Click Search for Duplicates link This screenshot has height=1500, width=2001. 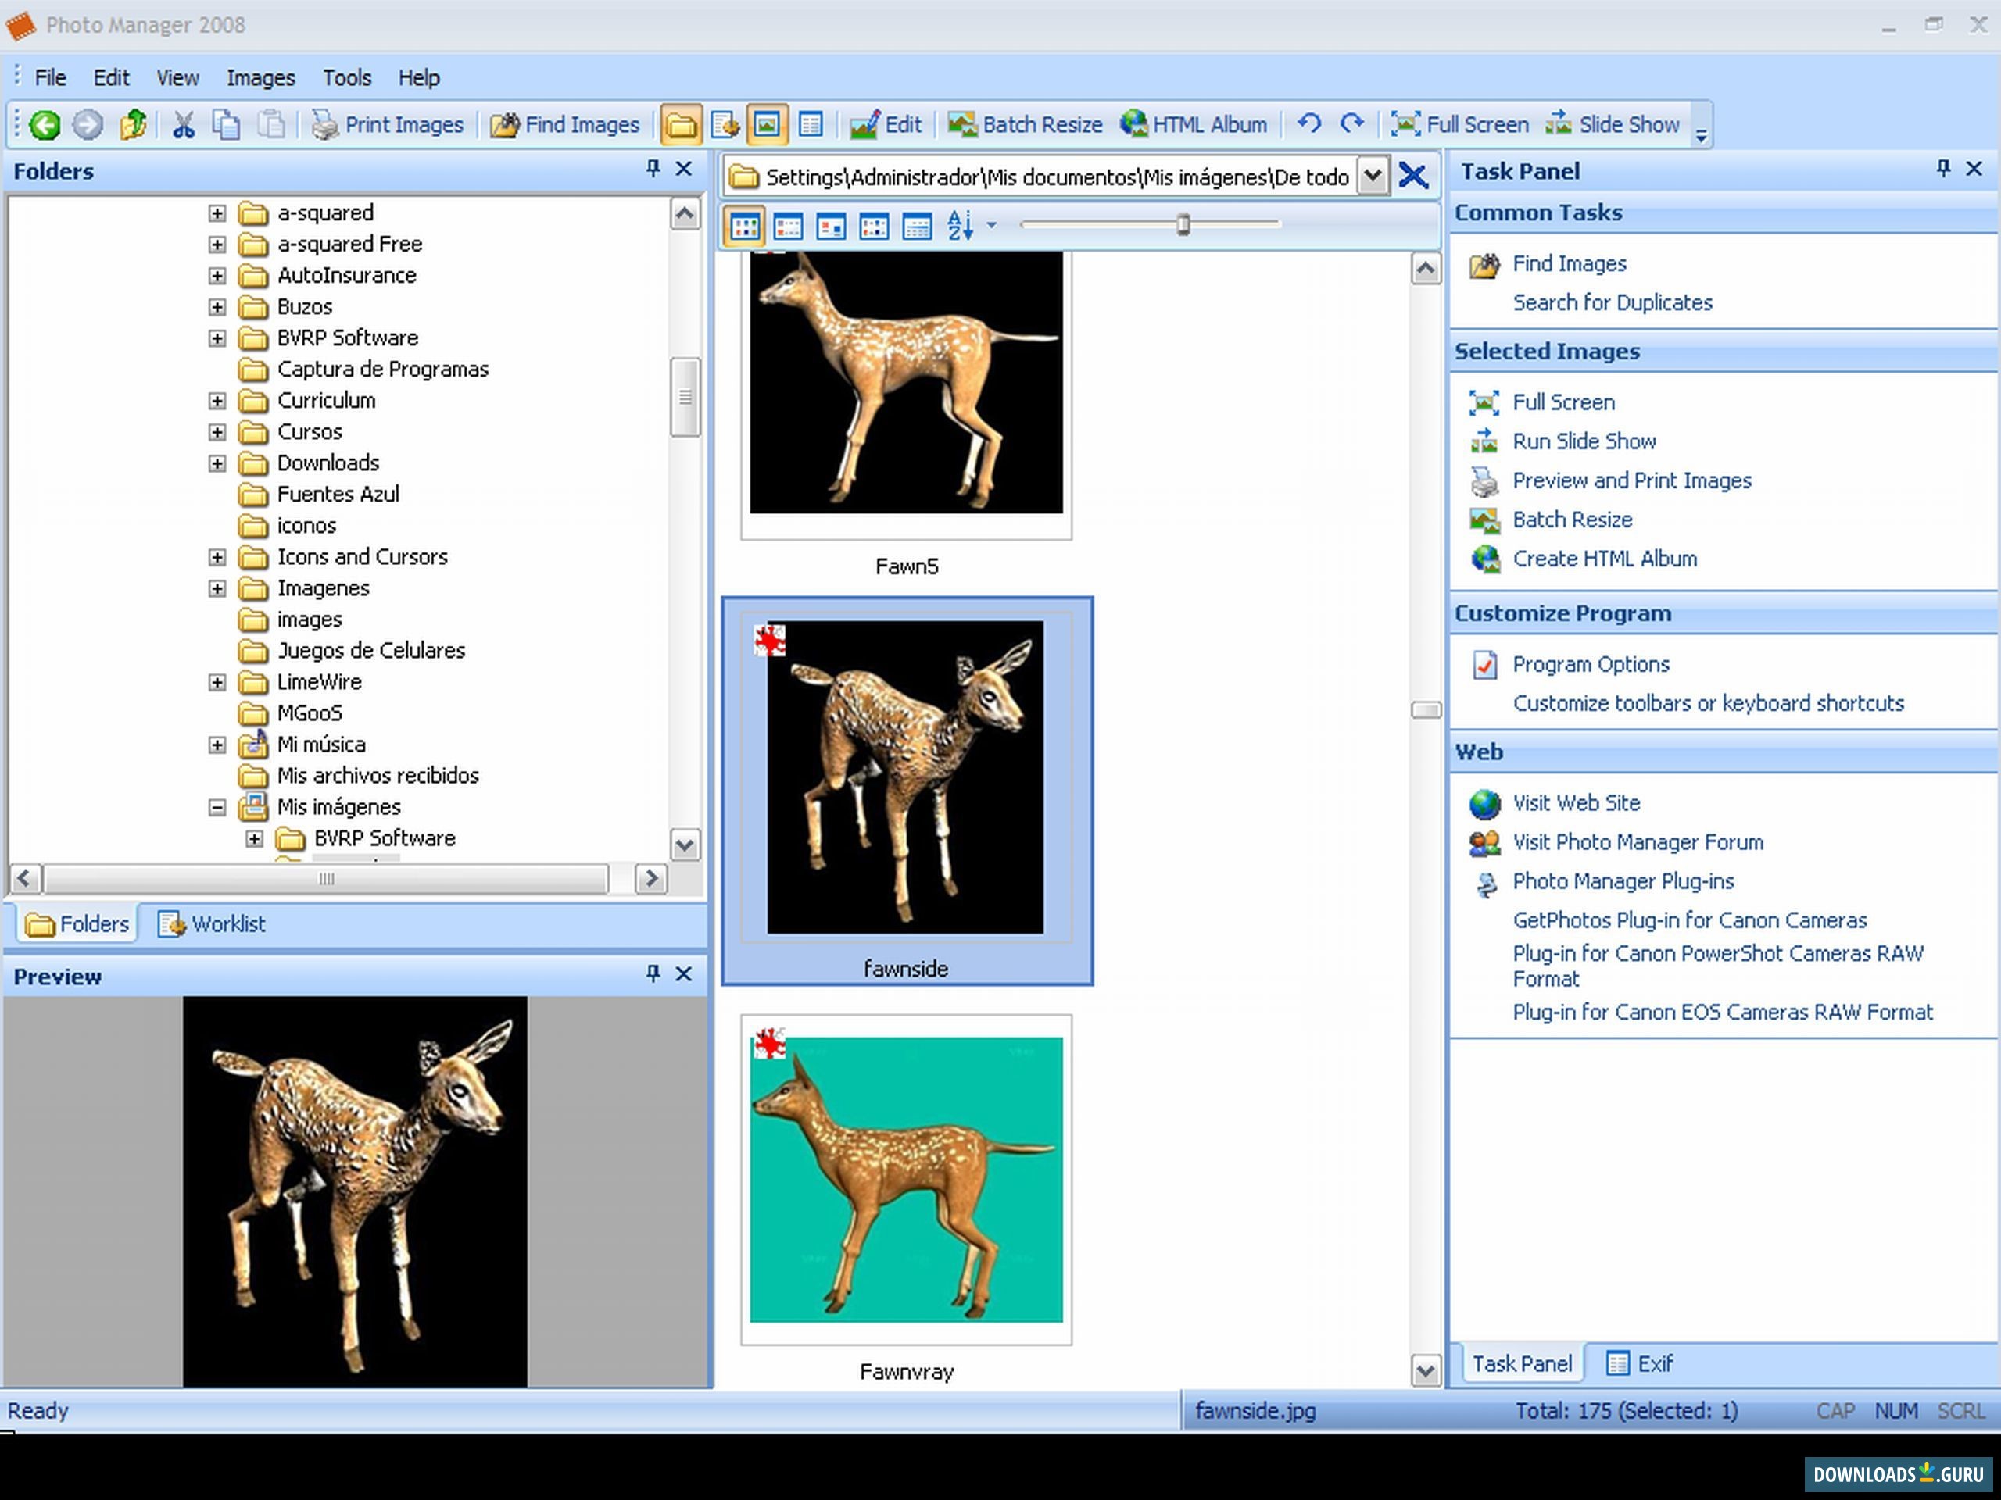pos(1612,302)
